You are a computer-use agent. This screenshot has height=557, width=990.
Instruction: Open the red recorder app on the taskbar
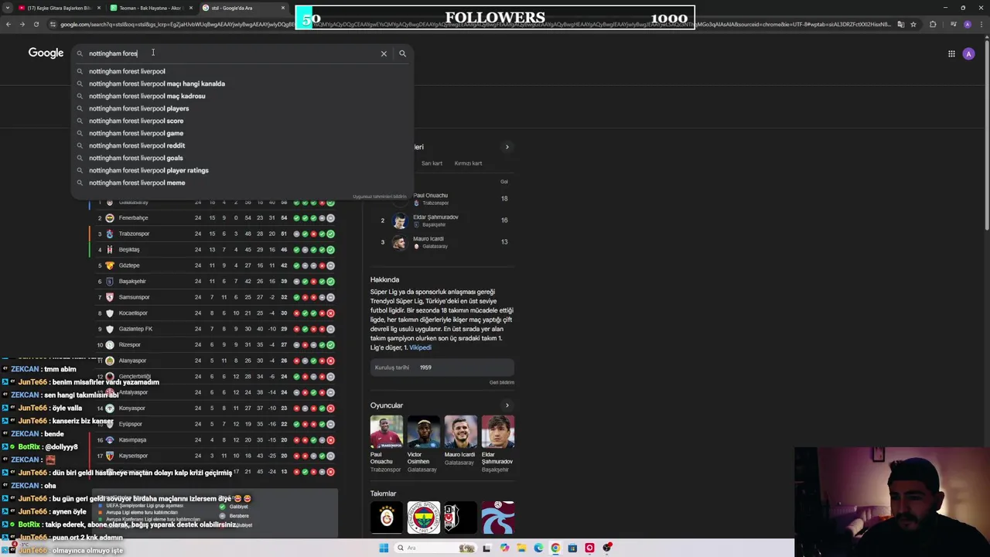tap(589, 548)
